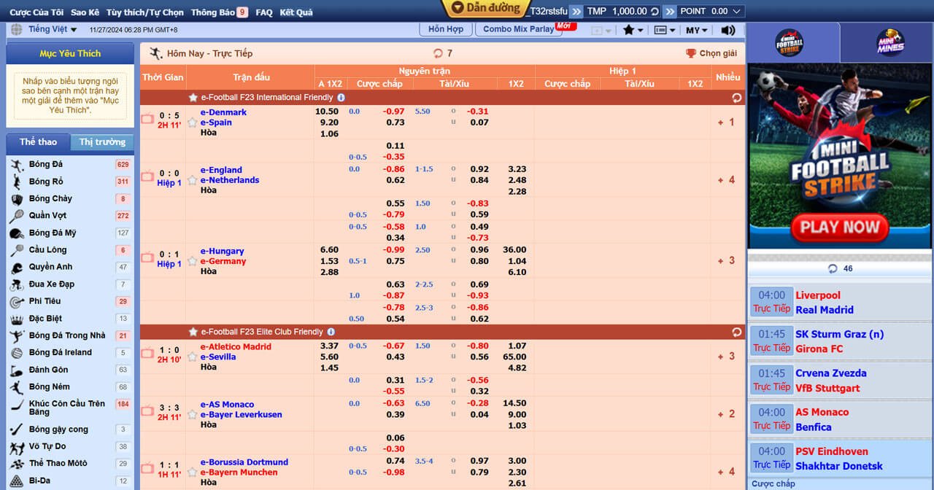Star the e-Football F23 Elite Club Friendly league
934x490 pixels.
193,332
